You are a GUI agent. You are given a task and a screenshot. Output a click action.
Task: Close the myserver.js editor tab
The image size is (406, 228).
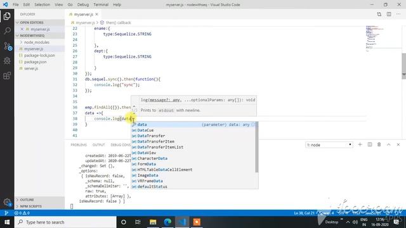pyautogui.click(x=96, y=15)
